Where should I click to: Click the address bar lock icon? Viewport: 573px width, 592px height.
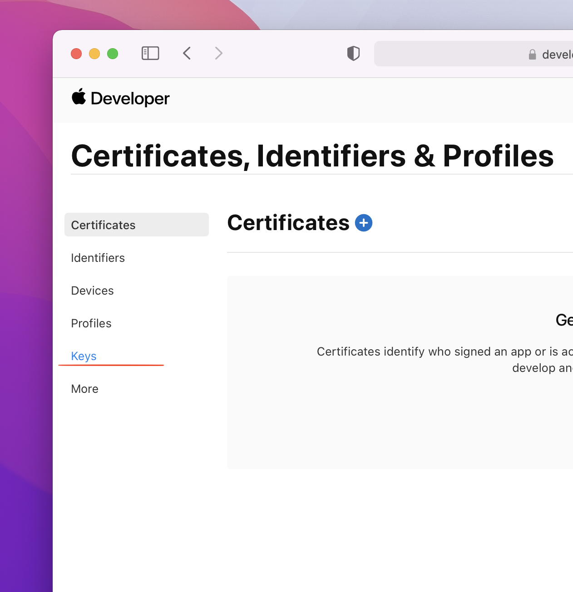coord(533,55)
